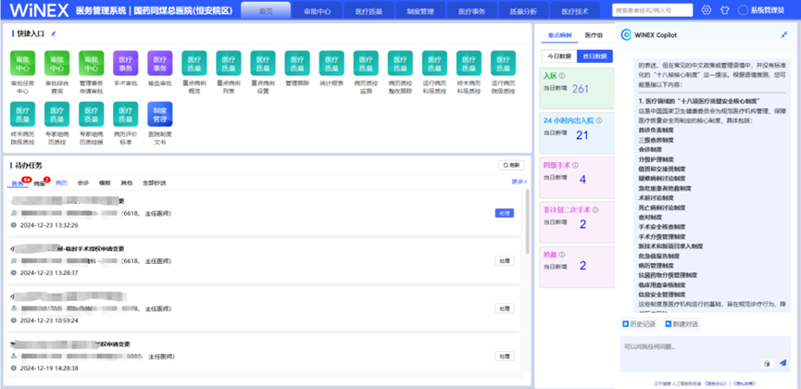This screenshot has width=801, height=389.
Task: Launch the 统计报表 quick entry icon
Action: (x=331, y=64)
